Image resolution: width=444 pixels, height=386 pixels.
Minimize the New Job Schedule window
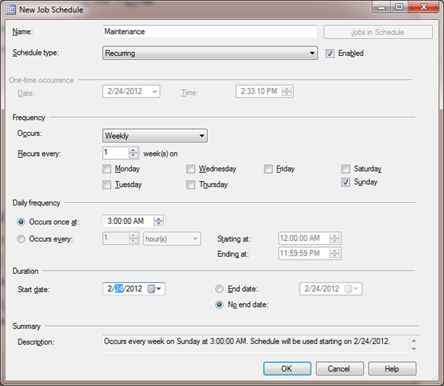(x=381, y=7)
